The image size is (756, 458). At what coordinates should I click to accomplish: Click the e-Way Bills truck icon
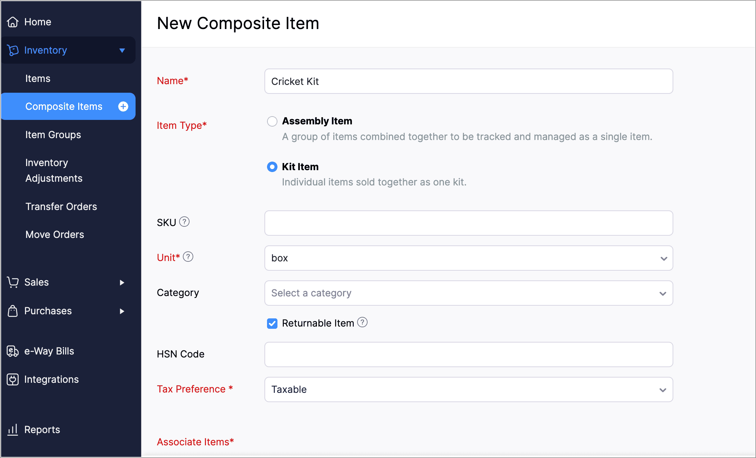13,351
